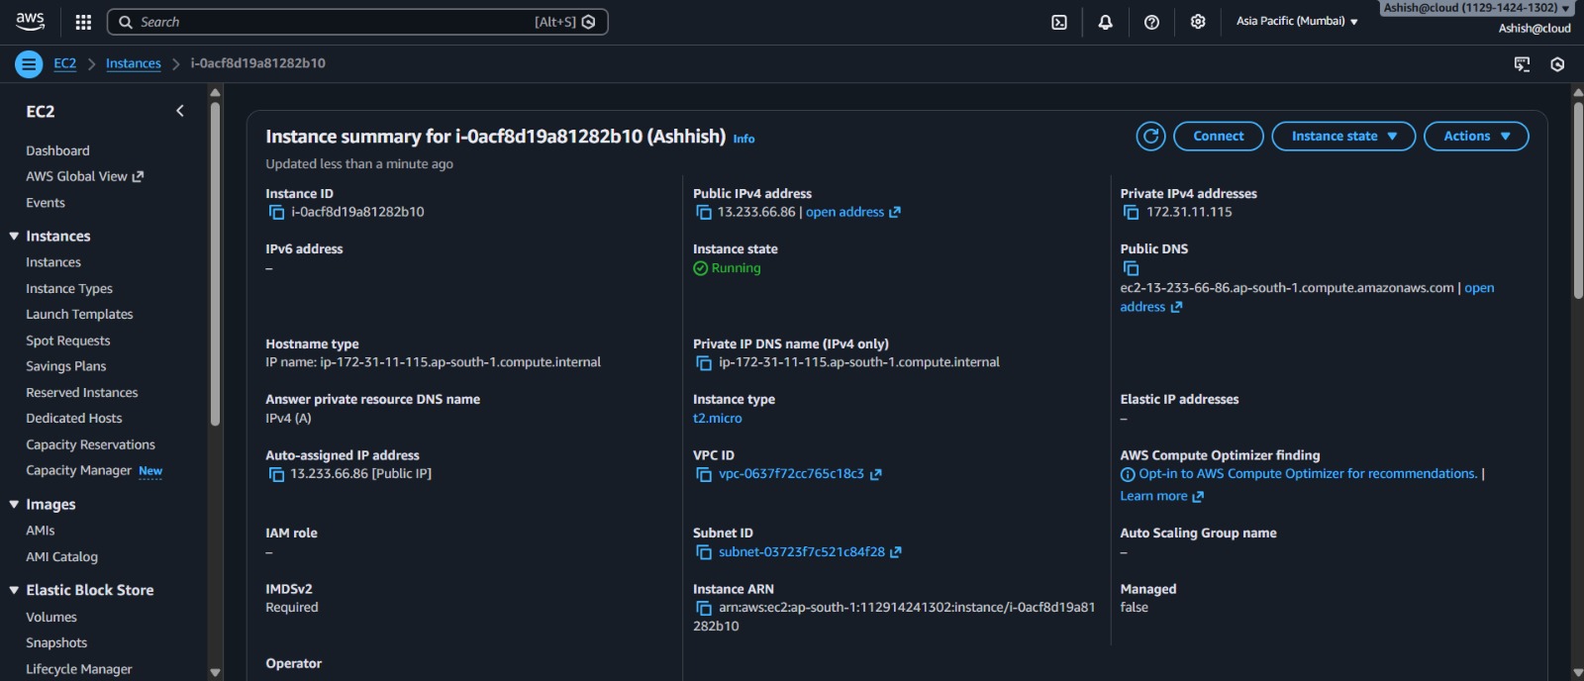Open the Instance state dropdown
This screenshot has height=681, width=1584.
[x=1343, y=137]
